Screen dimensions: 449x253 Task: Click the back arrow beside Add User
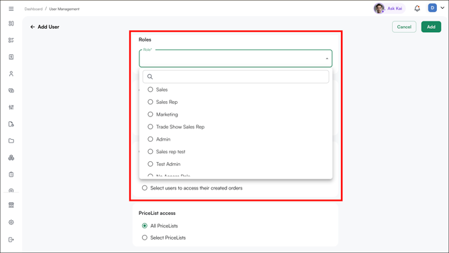pyautogui.click(x=32, y=27)
